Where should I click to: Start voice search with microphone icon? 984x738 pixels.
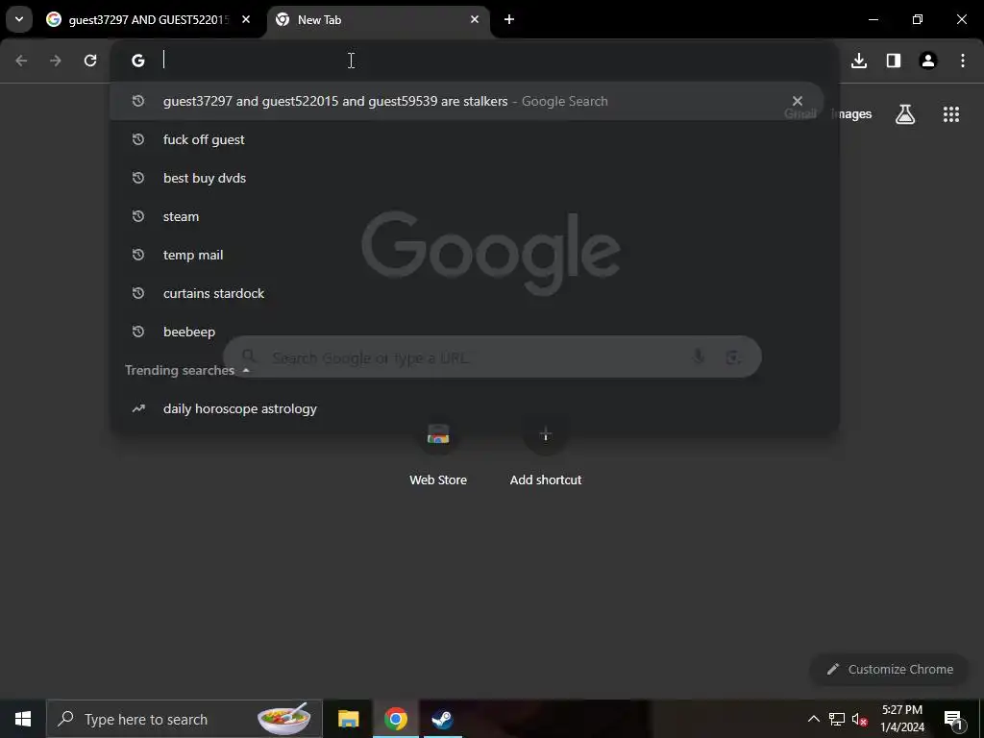(698, 357)
